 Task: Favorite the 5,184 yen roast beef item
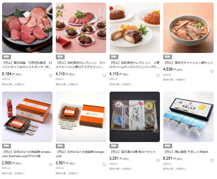(51, 76)
